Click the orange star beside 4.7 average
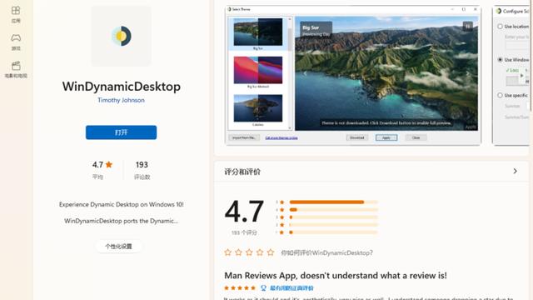 coord(109,165)
